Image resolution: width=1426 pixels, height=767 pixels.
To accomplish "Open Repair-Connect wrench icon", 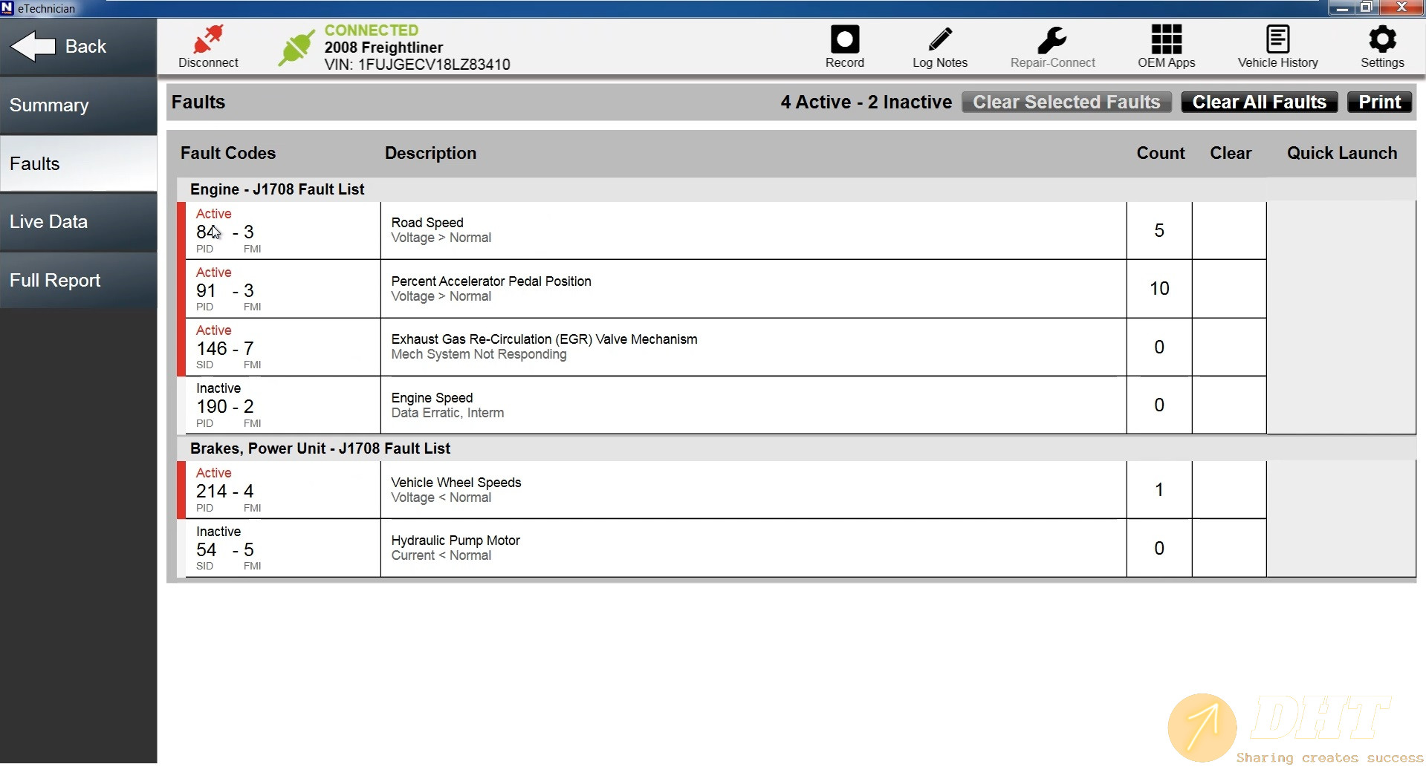I will click(1052, 39).
